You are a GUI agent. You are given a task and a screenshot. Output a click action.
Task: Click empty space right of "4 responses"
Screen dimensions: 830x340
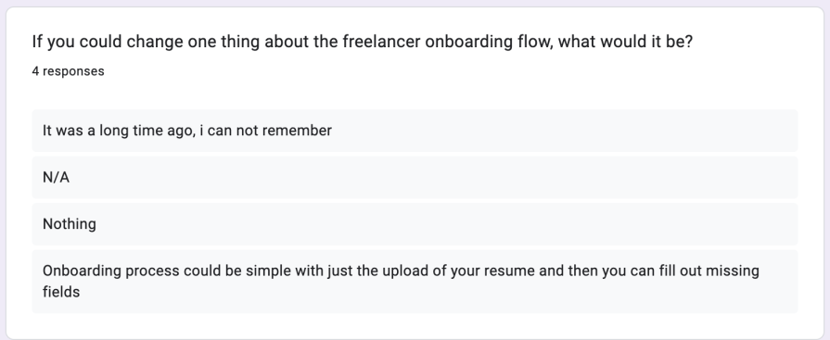tap(450, 70)
